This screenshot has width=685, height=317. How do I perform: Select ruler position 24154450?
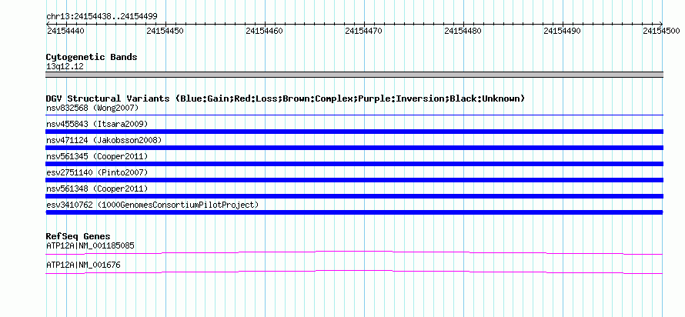coord(165,31)
